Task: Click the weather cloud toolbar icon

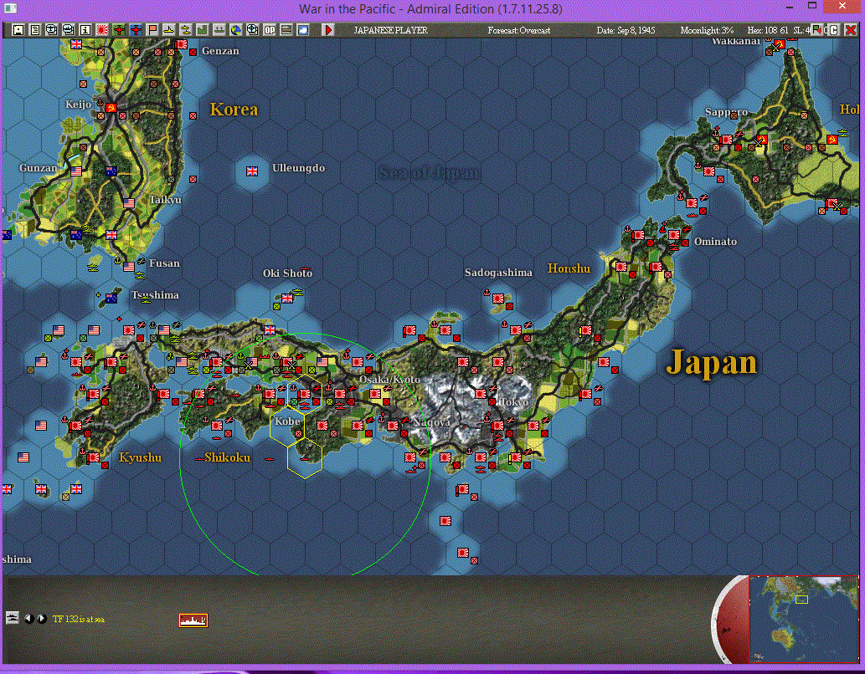Action: click(303, 30)
